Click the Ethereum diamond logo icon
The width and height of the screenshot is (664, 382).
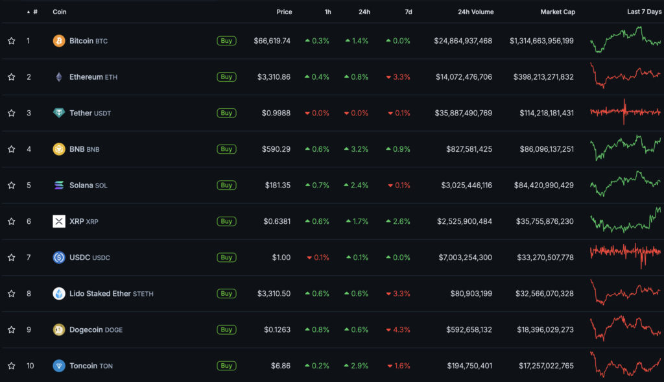point(59,77)
